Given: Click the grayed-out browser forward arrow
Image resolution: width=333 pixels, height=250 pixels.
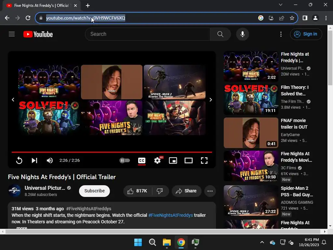Looking at the screenshot, I should [18, 18].
